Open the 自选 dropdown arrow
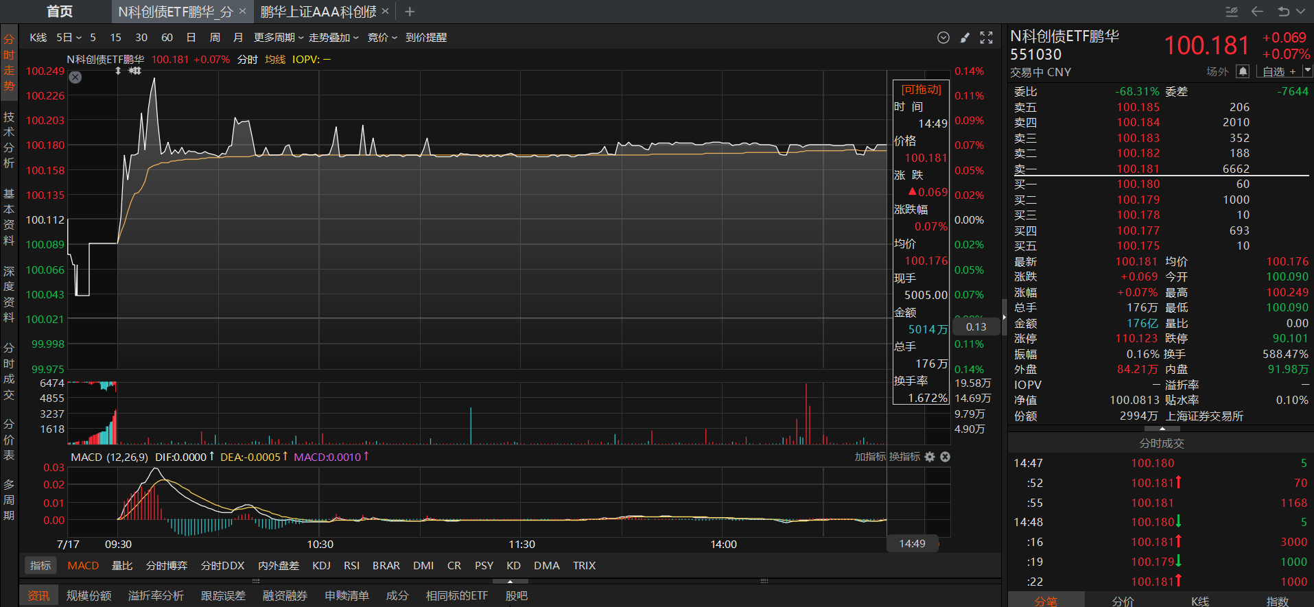Viewport: 1314px width, 607px height. click(1307, 71)
